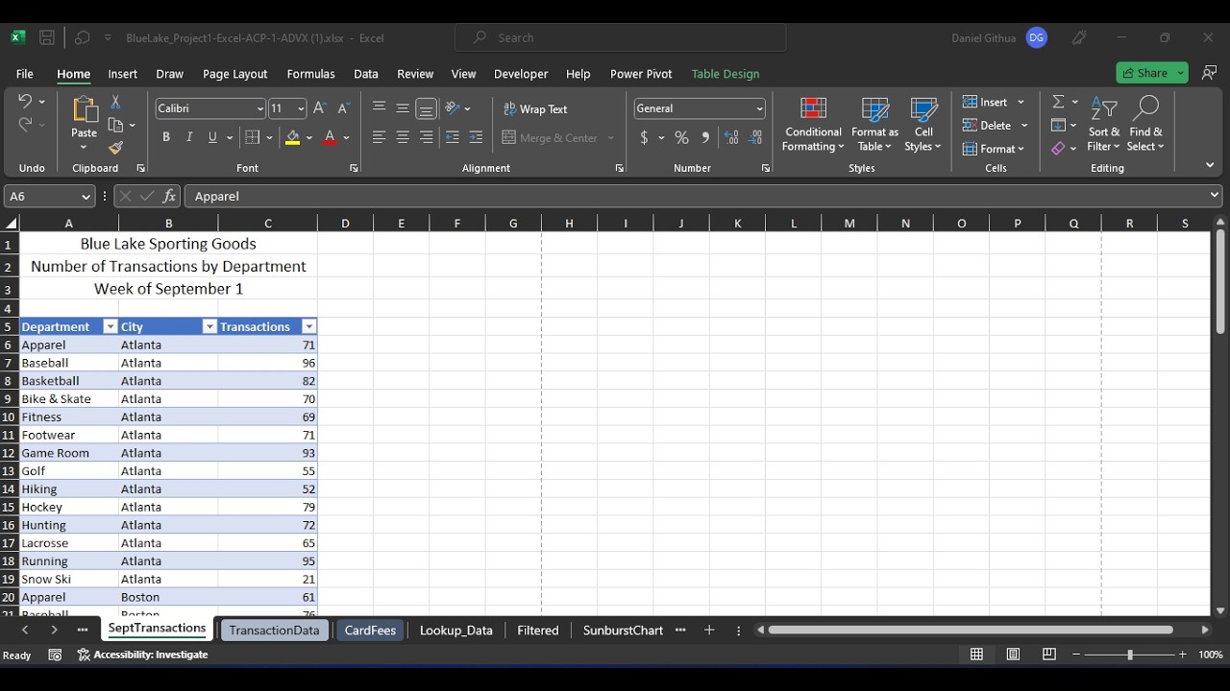Screen dimensions: 1230x691
Task: Open the Data ribbon tab
Action: coord(365,74)
